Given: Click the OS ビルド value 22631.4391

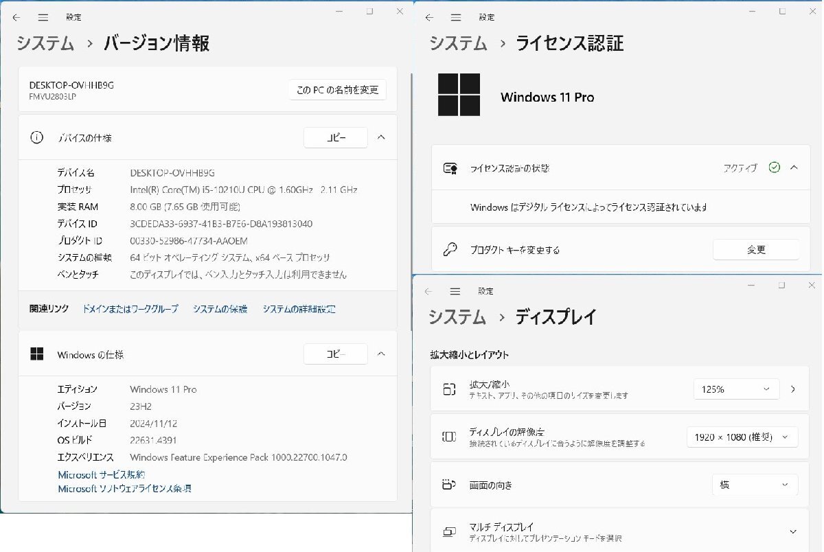Looking at the screenshot, I should (x=153, y=440).
